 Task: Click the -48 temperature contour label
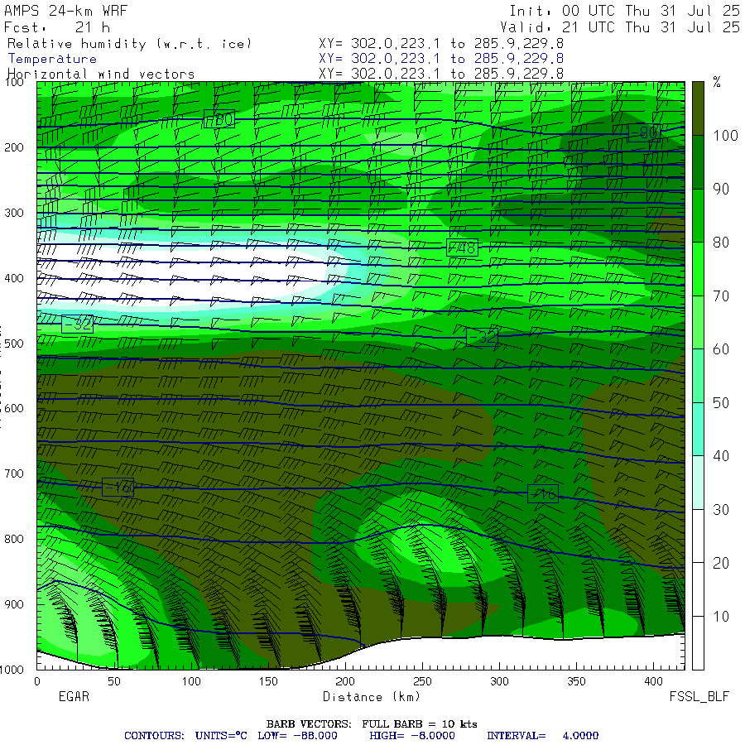(x=462, y=248)
